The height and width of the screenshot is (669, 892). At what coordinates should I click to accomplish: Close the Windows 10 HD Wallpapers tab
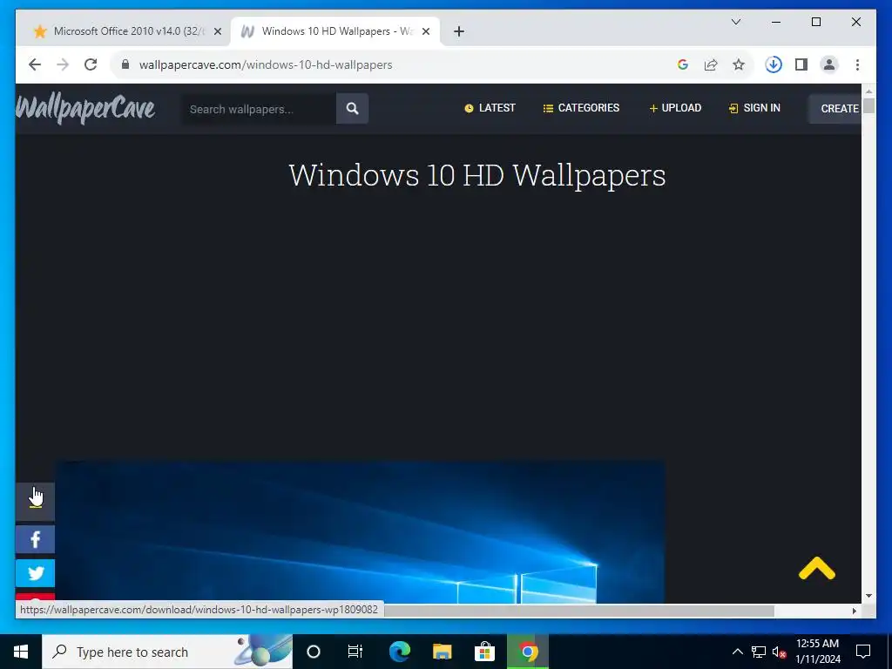tap(425, 32)
